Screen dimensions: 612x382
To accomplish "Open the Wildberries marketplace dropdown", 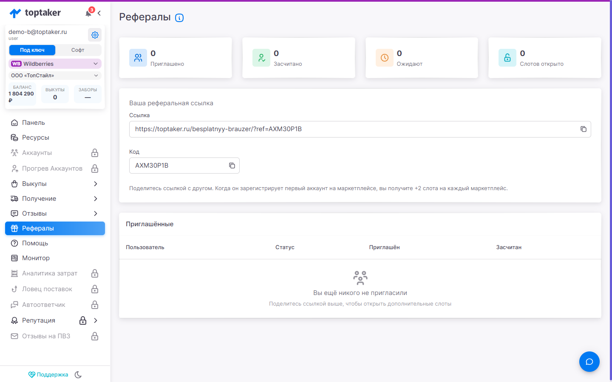I will point(55,64).
